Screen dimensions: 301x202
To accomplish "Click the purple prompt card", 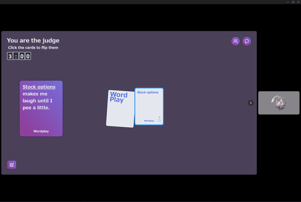I will click(x=41, y=109).
